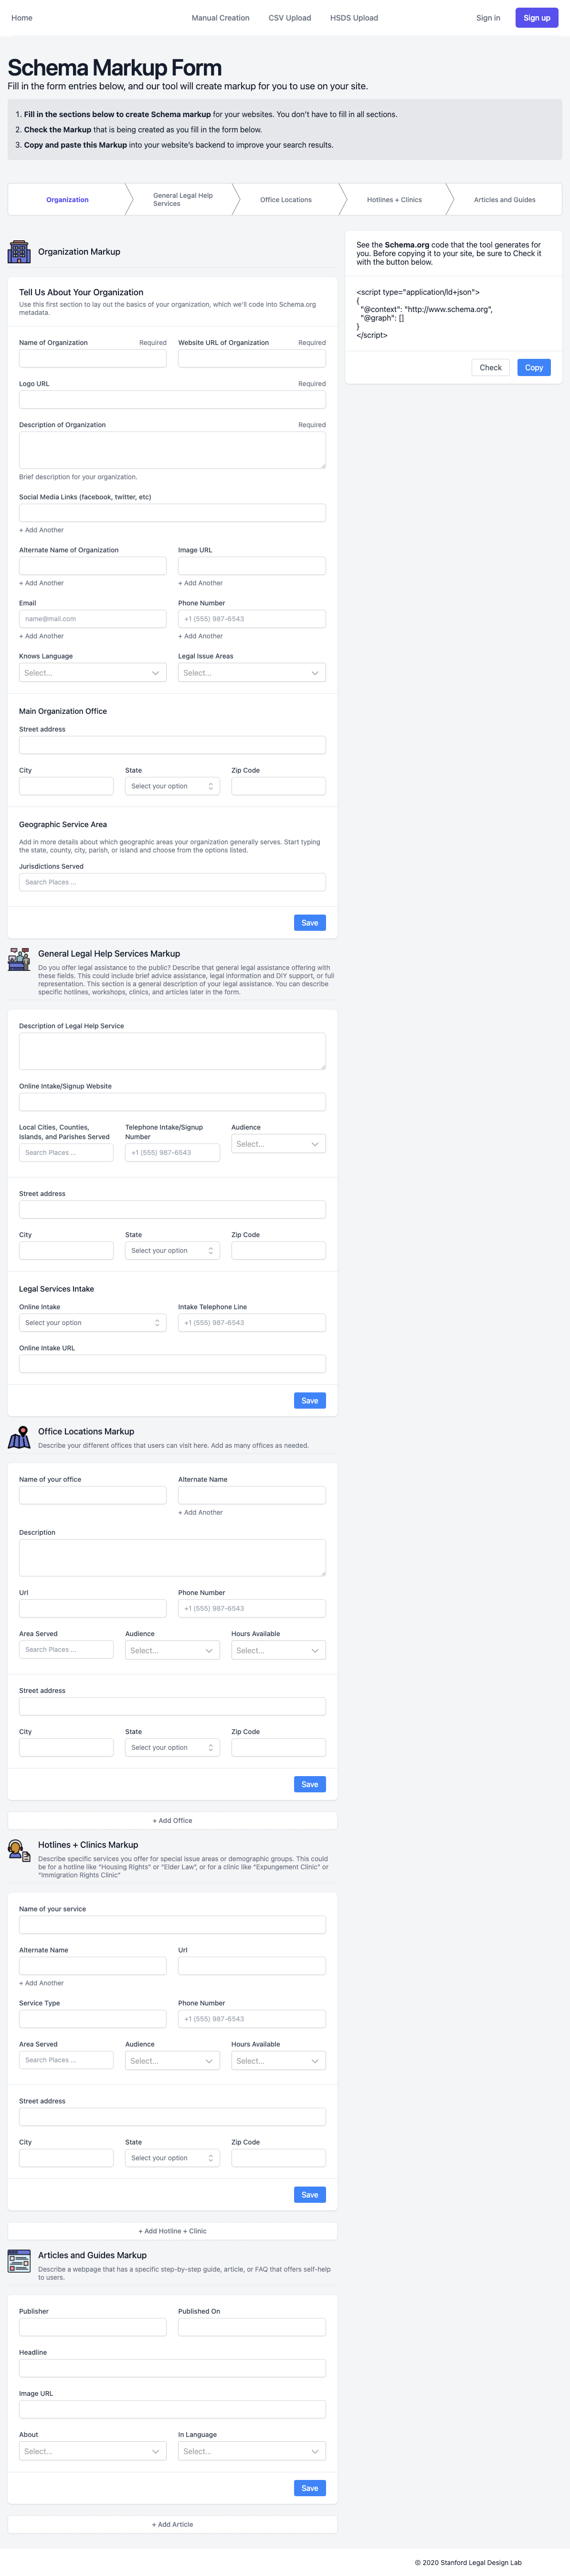Go to CSV Upload page
The width and height of the screenshot is (570, 2576).
tap(289, 18)
